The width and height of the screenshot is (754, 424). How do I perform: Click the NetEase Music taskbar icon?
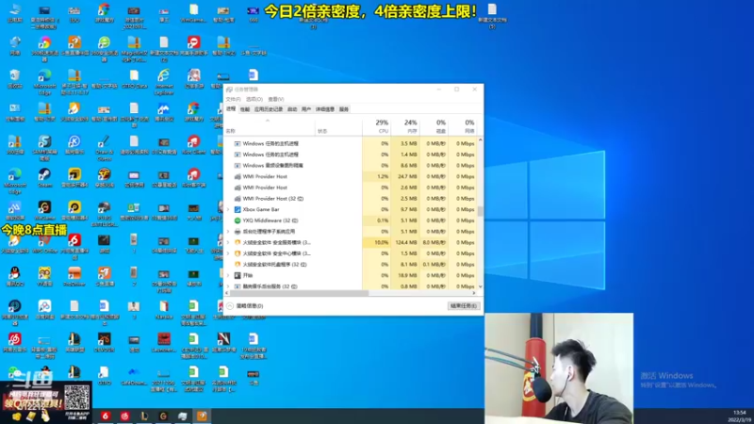125,416
